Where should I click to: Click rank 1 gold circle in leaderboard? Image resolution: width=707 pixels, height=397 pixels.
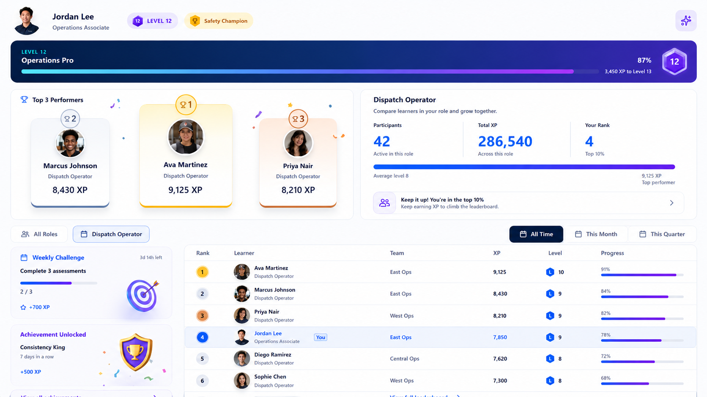click(x=202, y=272)
